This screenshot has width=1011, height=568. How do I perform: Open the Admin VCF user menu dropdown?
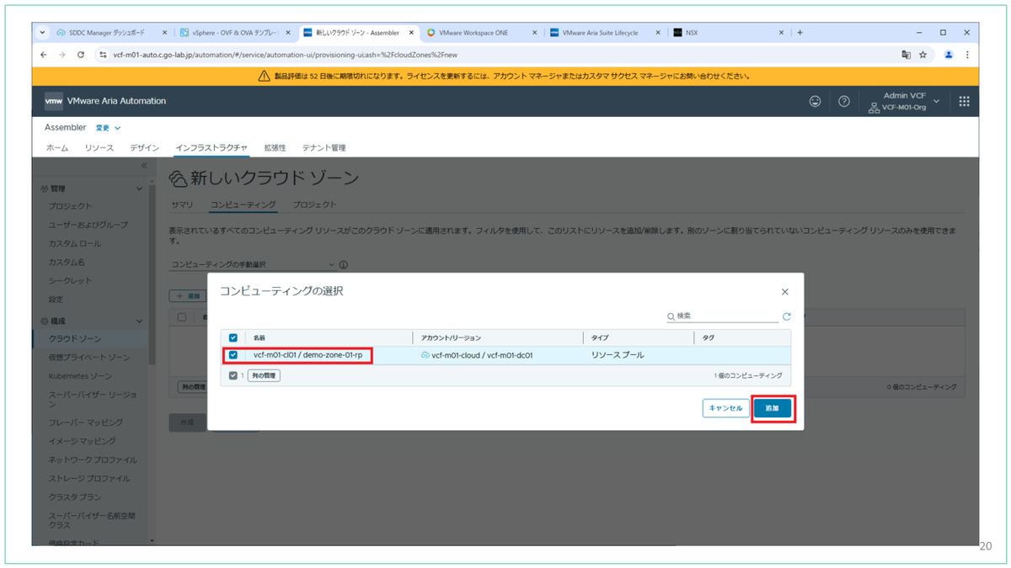905,101
